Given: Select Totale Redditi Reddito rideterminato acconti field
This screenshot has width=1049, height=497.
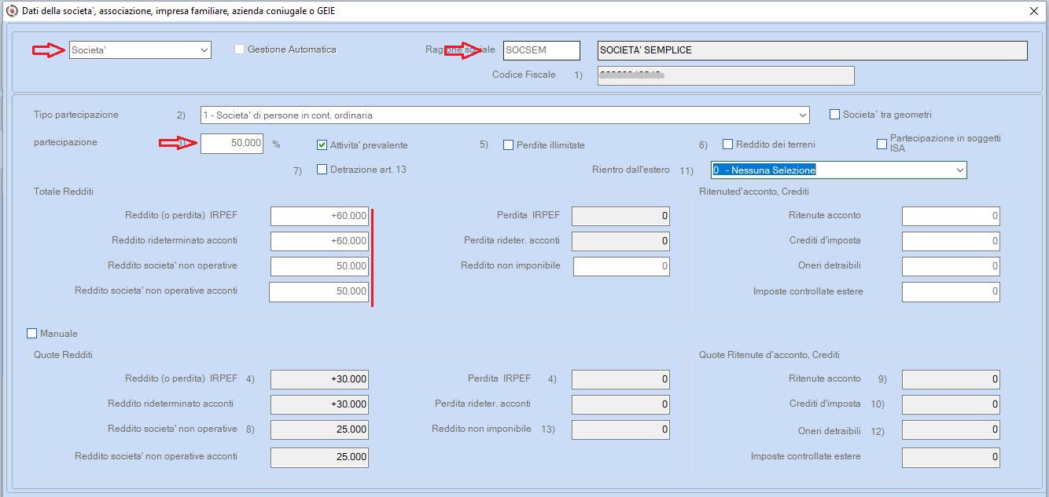Looking at the screenshot, I should [x=319, y=241].
